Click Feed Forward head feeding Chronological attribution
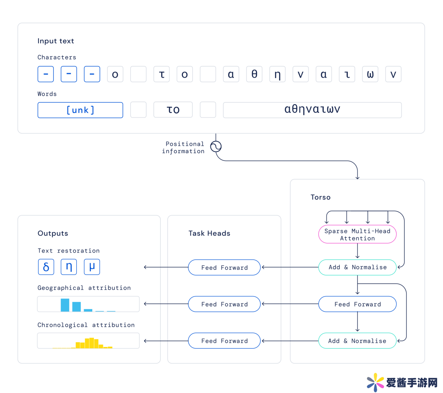The width and height of the screenshot is (443, 393). tap(224, 341)
